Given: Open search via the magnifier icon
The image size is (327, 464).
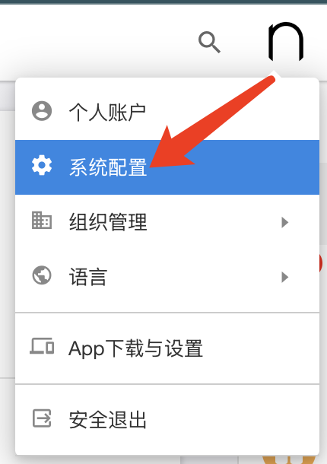Looking at the screenshot, I should point(209,42).
